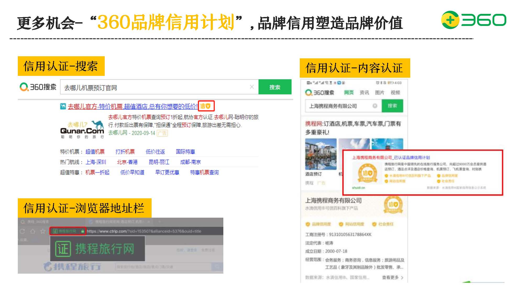Click the 上海携程商务有限公司 company card heading
Viewport: 521px width, 293px height.
coord(333,201)
